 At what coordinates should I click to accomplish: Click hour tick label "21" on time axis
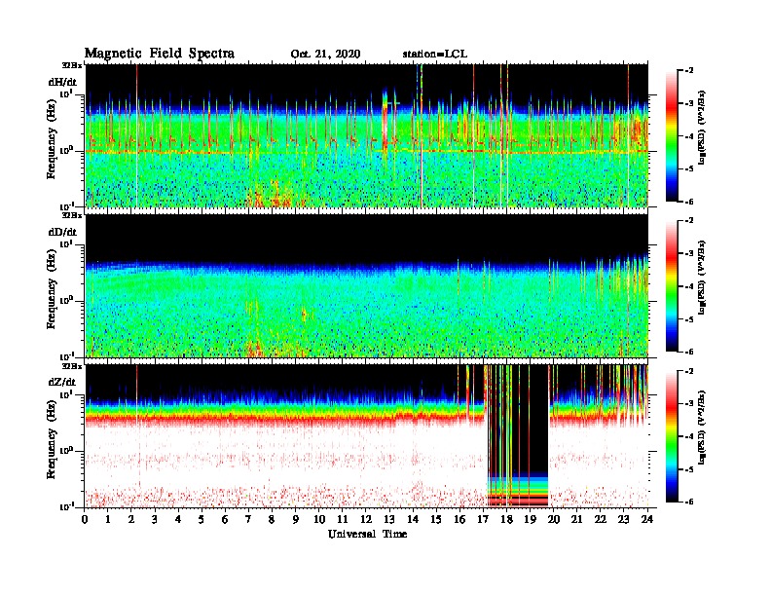576,519
